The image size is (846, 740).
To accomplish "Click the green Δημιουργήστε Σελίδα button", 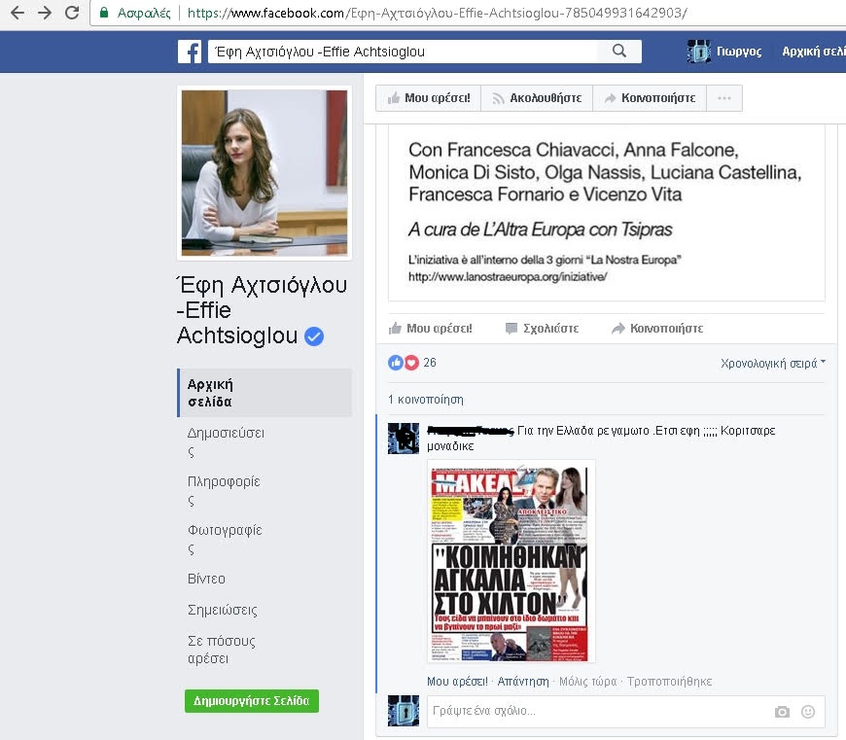I will [x=252, y=701].
